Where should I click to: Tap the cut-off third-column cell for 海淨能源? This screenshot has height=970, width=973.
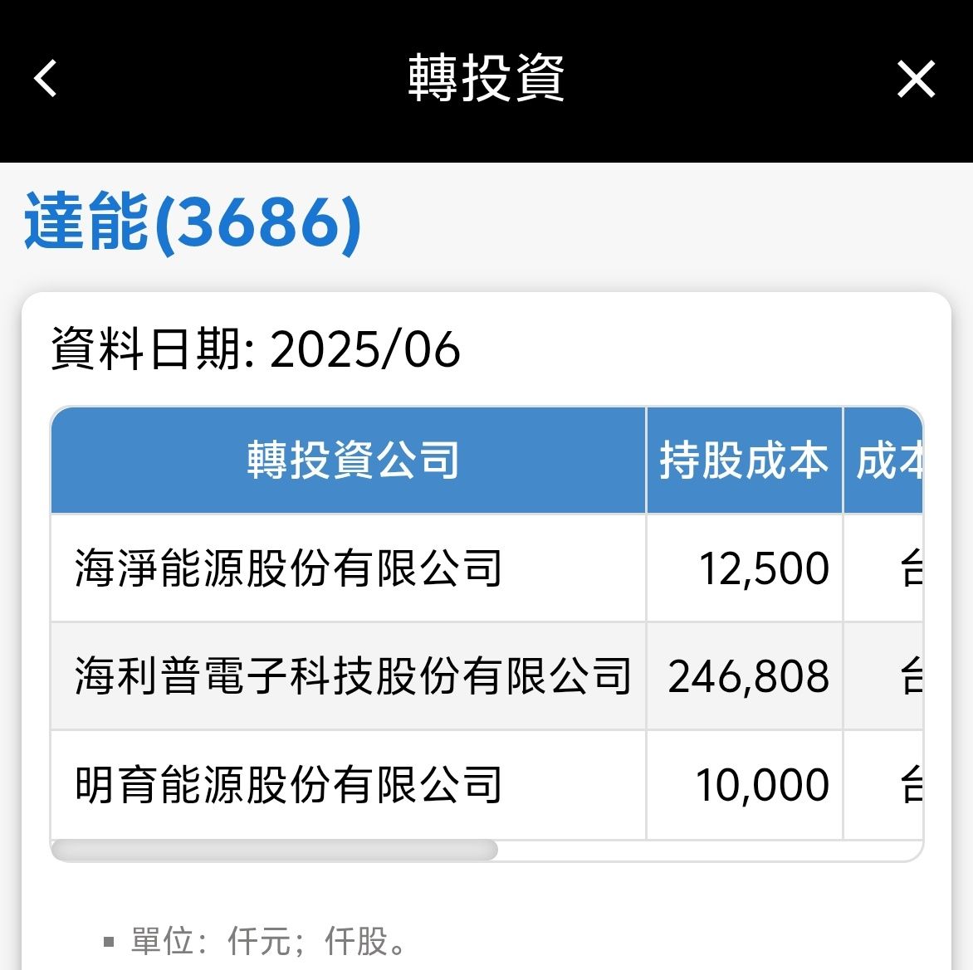(885, 569)
